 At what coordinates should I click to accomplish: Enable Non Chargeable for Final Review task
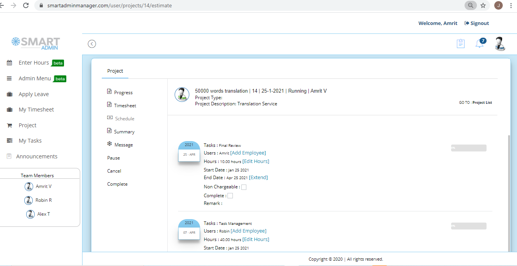244,187
